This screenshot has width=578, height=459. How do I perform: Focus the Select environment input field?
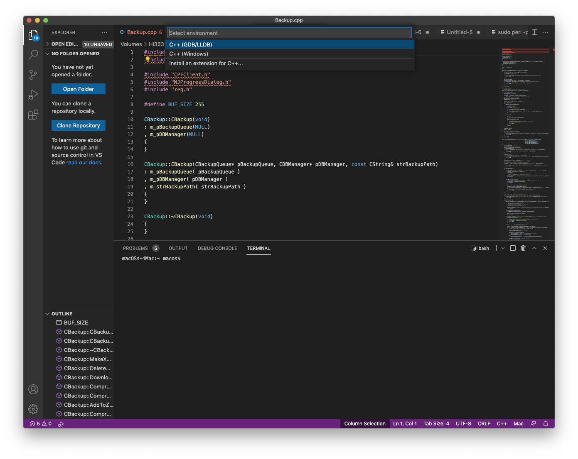click(289, 33)
